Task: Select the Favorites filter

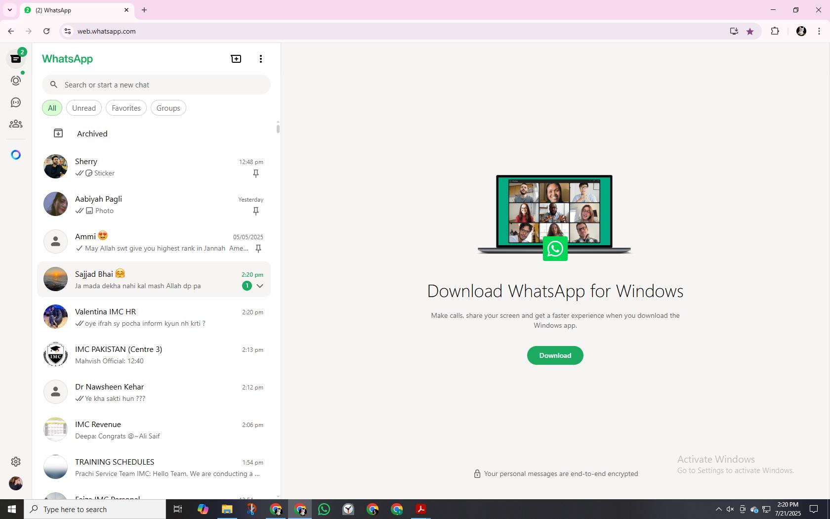Action: (126, 108)
